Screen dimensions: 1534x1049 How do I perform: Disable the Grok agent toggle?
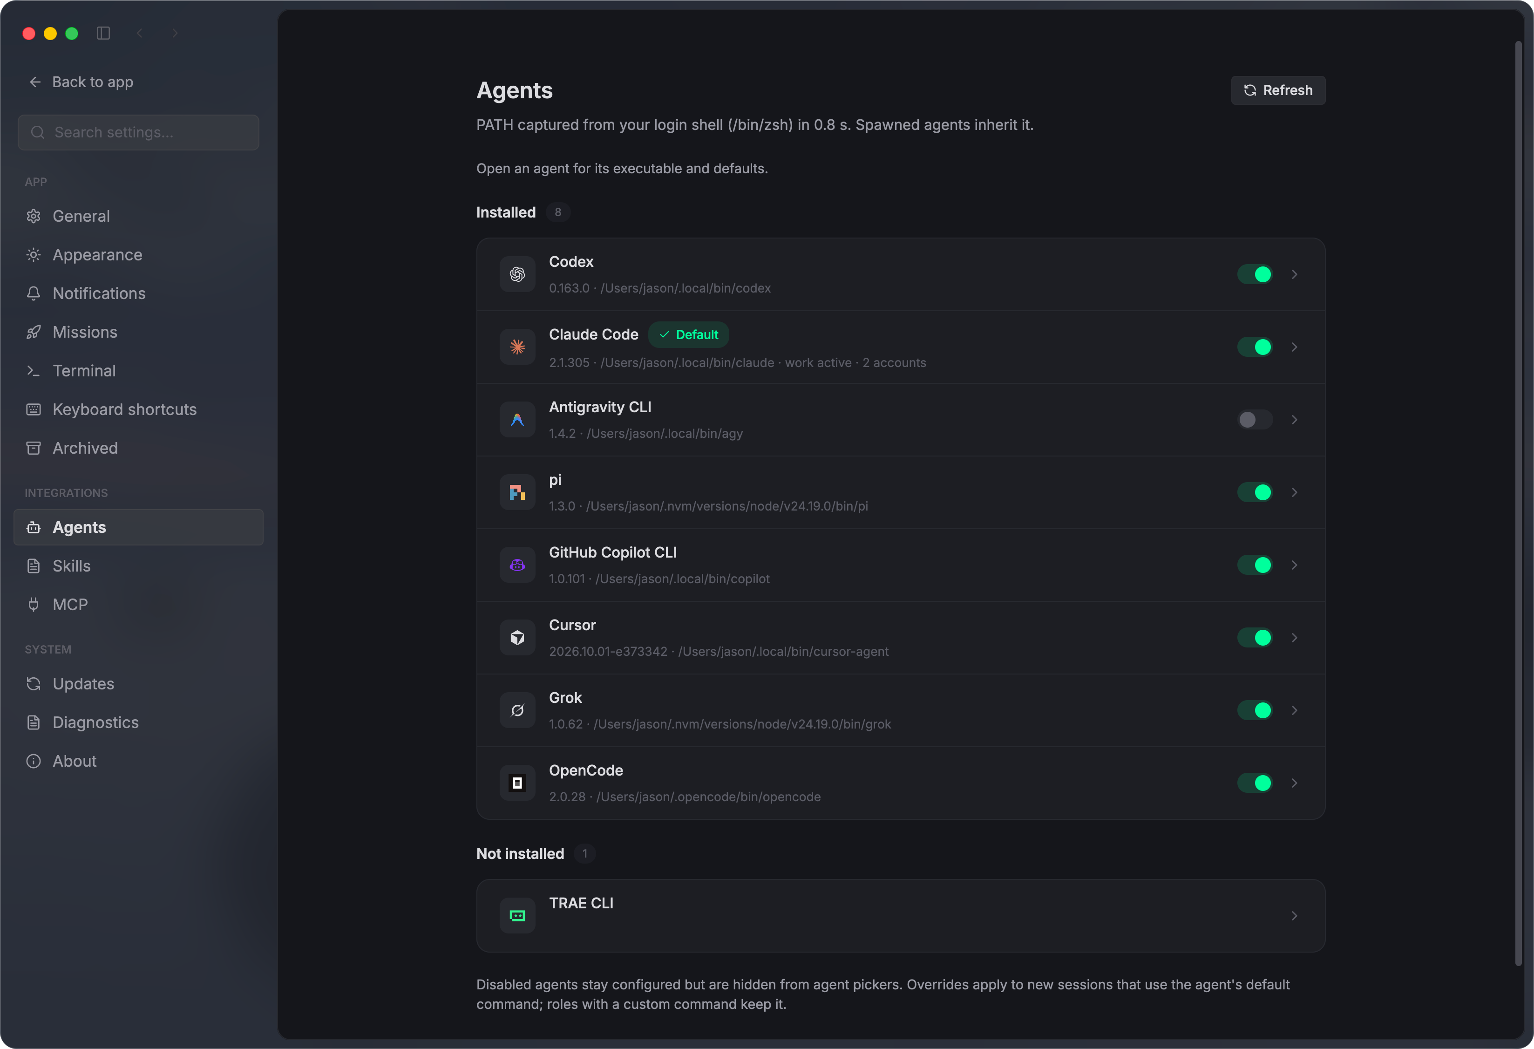pyautogui.click(x=1254, y=710)
